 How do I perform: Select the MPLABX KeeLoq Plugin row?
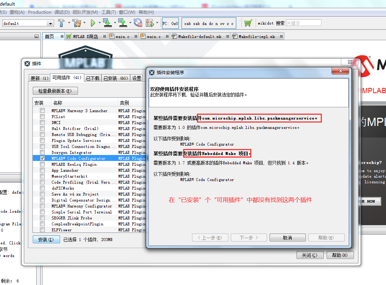[x=89, y=164]
